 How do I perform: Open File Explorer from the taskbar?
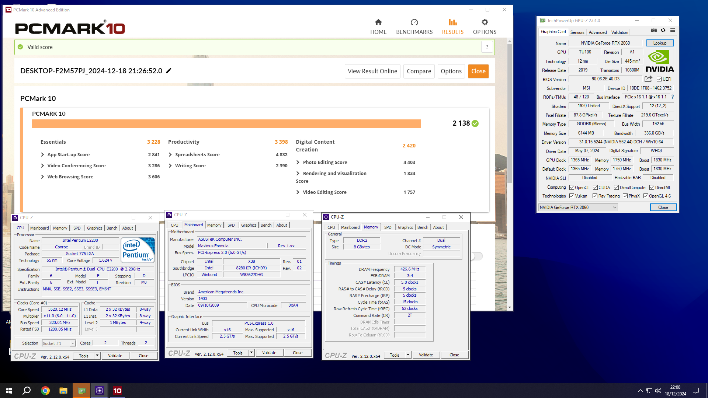point(63,391)
